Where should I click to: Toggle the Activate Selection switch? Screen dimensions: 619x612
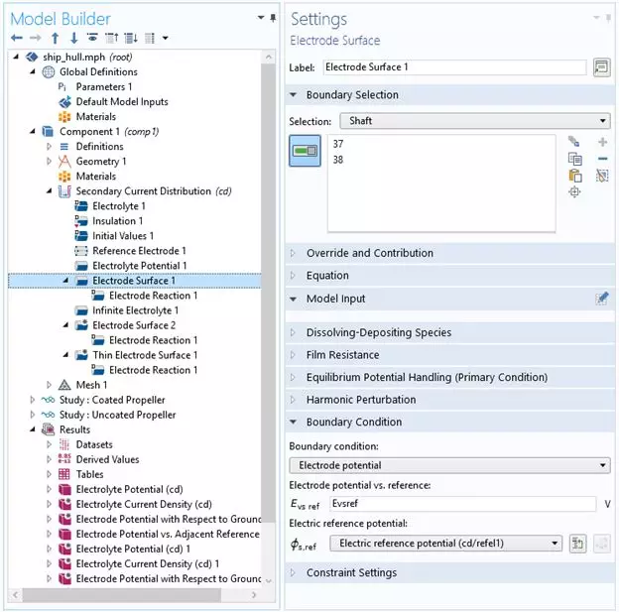coord(305,151)
